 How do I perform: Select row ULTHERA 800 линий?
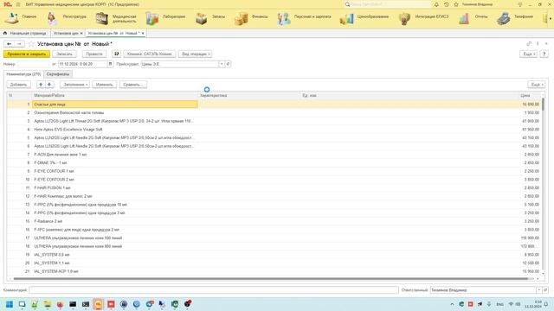point(274,246)
